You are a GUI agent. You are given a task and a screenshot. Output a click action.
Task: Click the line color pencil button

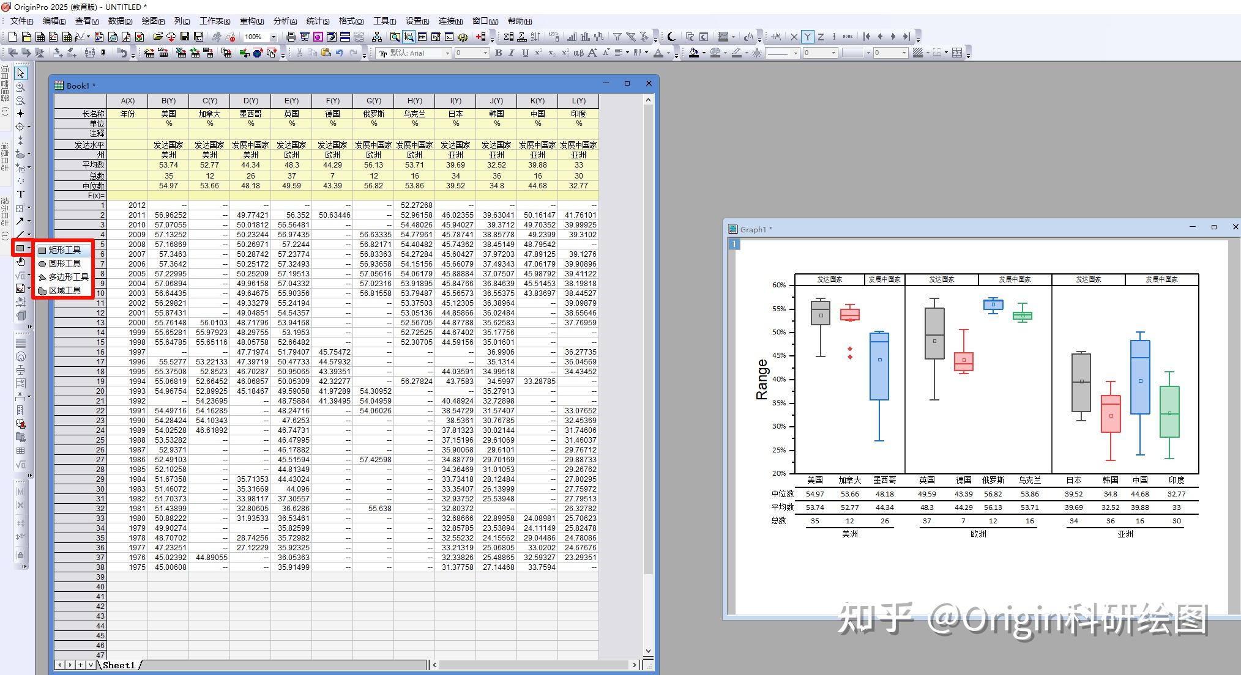click(x=736, y=53)
